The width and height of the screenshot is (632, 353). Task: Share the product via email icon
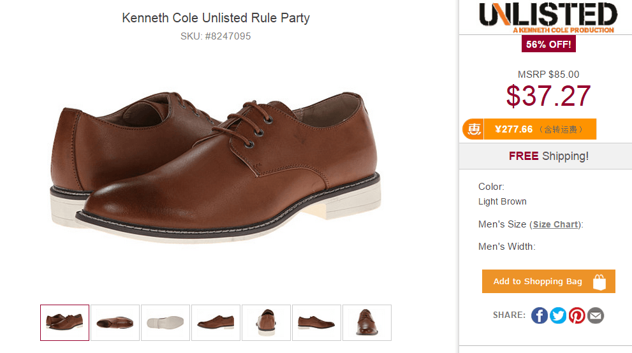(x=596, y=315)
